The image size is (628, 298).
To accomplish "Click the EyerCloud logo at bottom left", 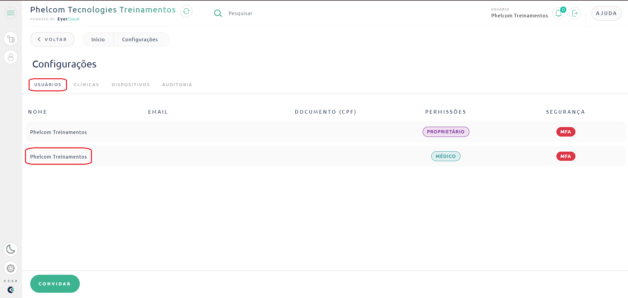I will coord(11,290).
